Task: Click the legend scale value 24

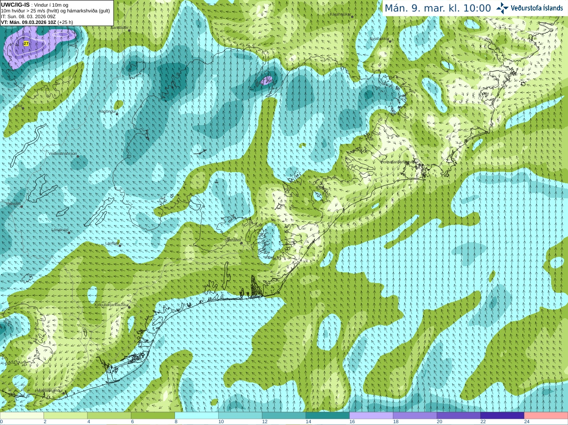Action: tap(527, 422)
